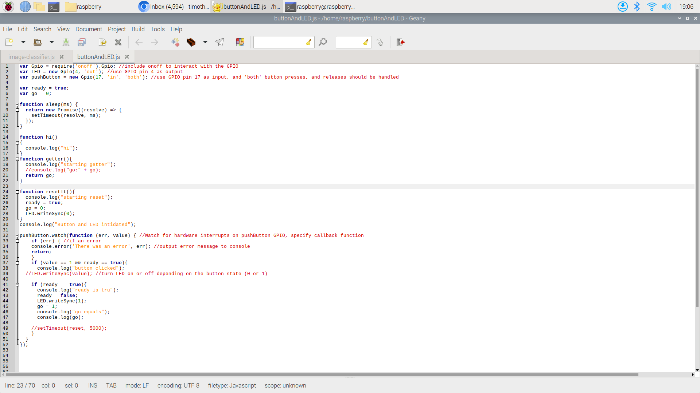
Task: Launch the terminal from the panel
Action: [54, 7]
